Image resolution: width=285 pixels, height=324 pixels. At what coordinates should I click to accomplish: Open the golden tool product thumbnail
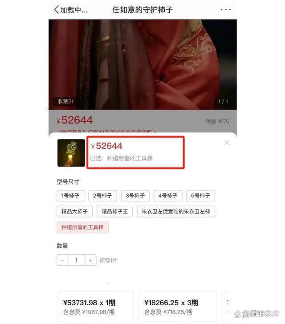tap(71, 153)
